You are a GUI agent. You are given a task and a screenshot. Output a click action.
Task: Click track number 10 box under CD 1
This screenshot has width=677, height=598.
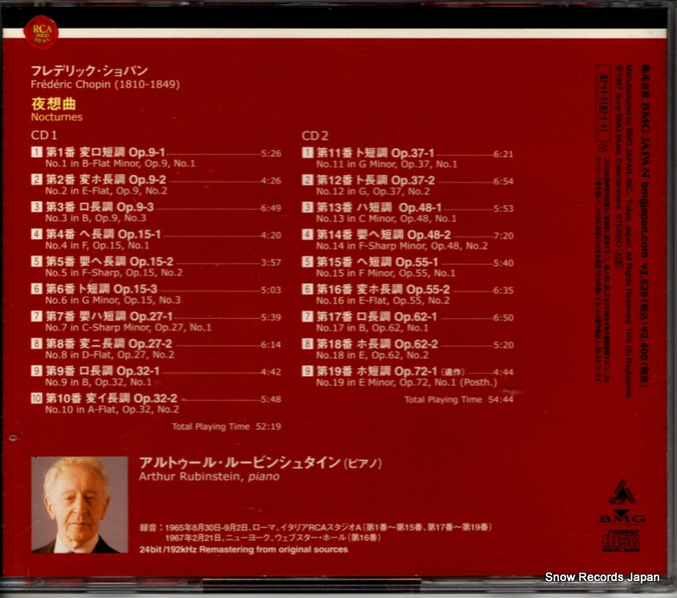36,398
